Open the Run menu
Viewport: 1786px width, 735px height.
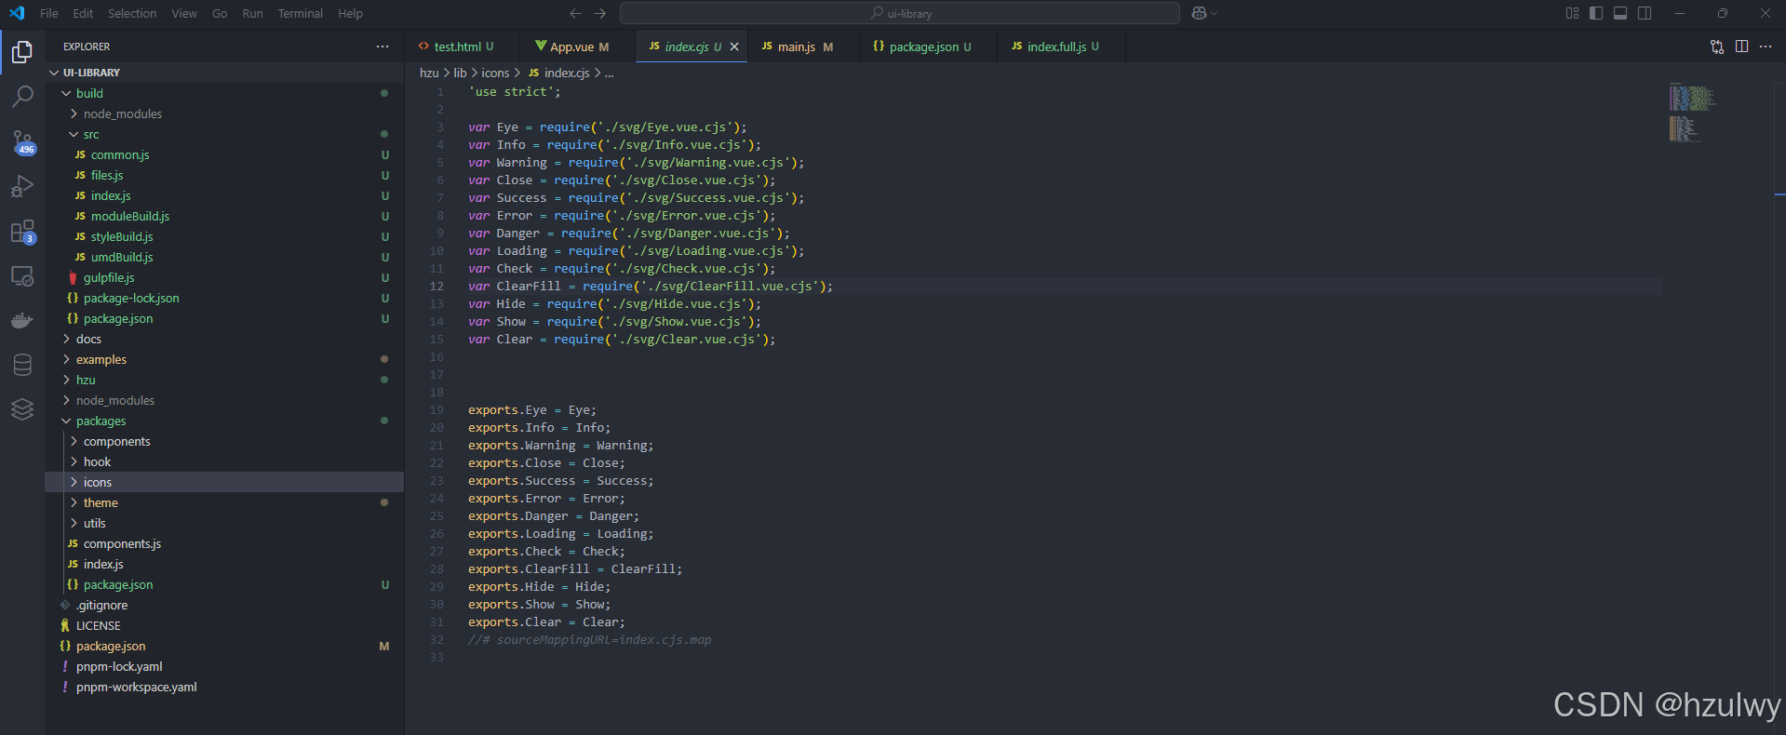252,13
